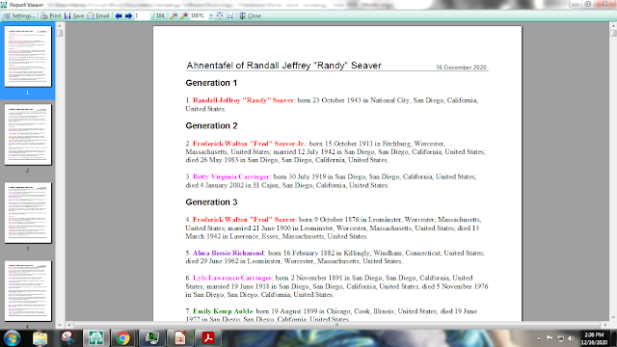The image size is (617, 347).
Task: Select page 4 thumbnail
Action: tap(28, 291)
